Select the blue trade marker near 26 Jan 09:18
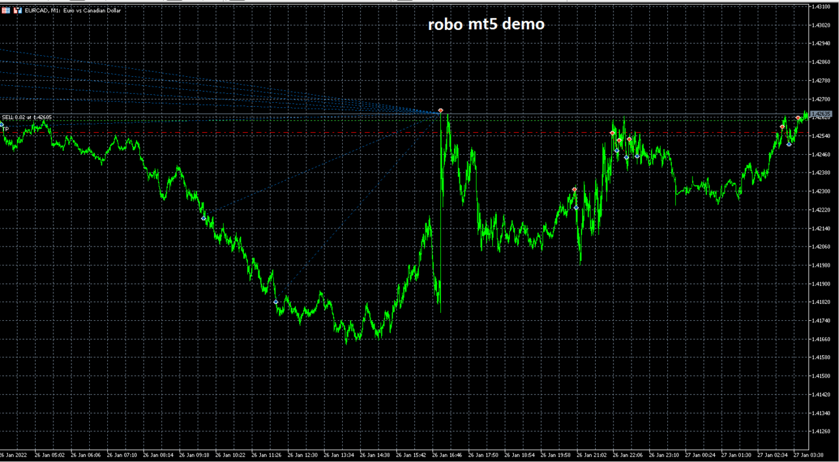839x462 pixels. [204, 219]
